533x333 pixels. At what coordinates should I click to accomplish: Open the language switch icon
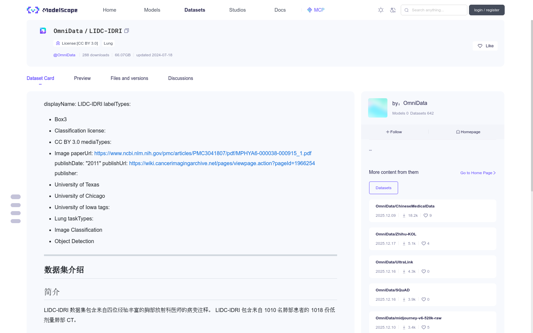coord(393,10)
